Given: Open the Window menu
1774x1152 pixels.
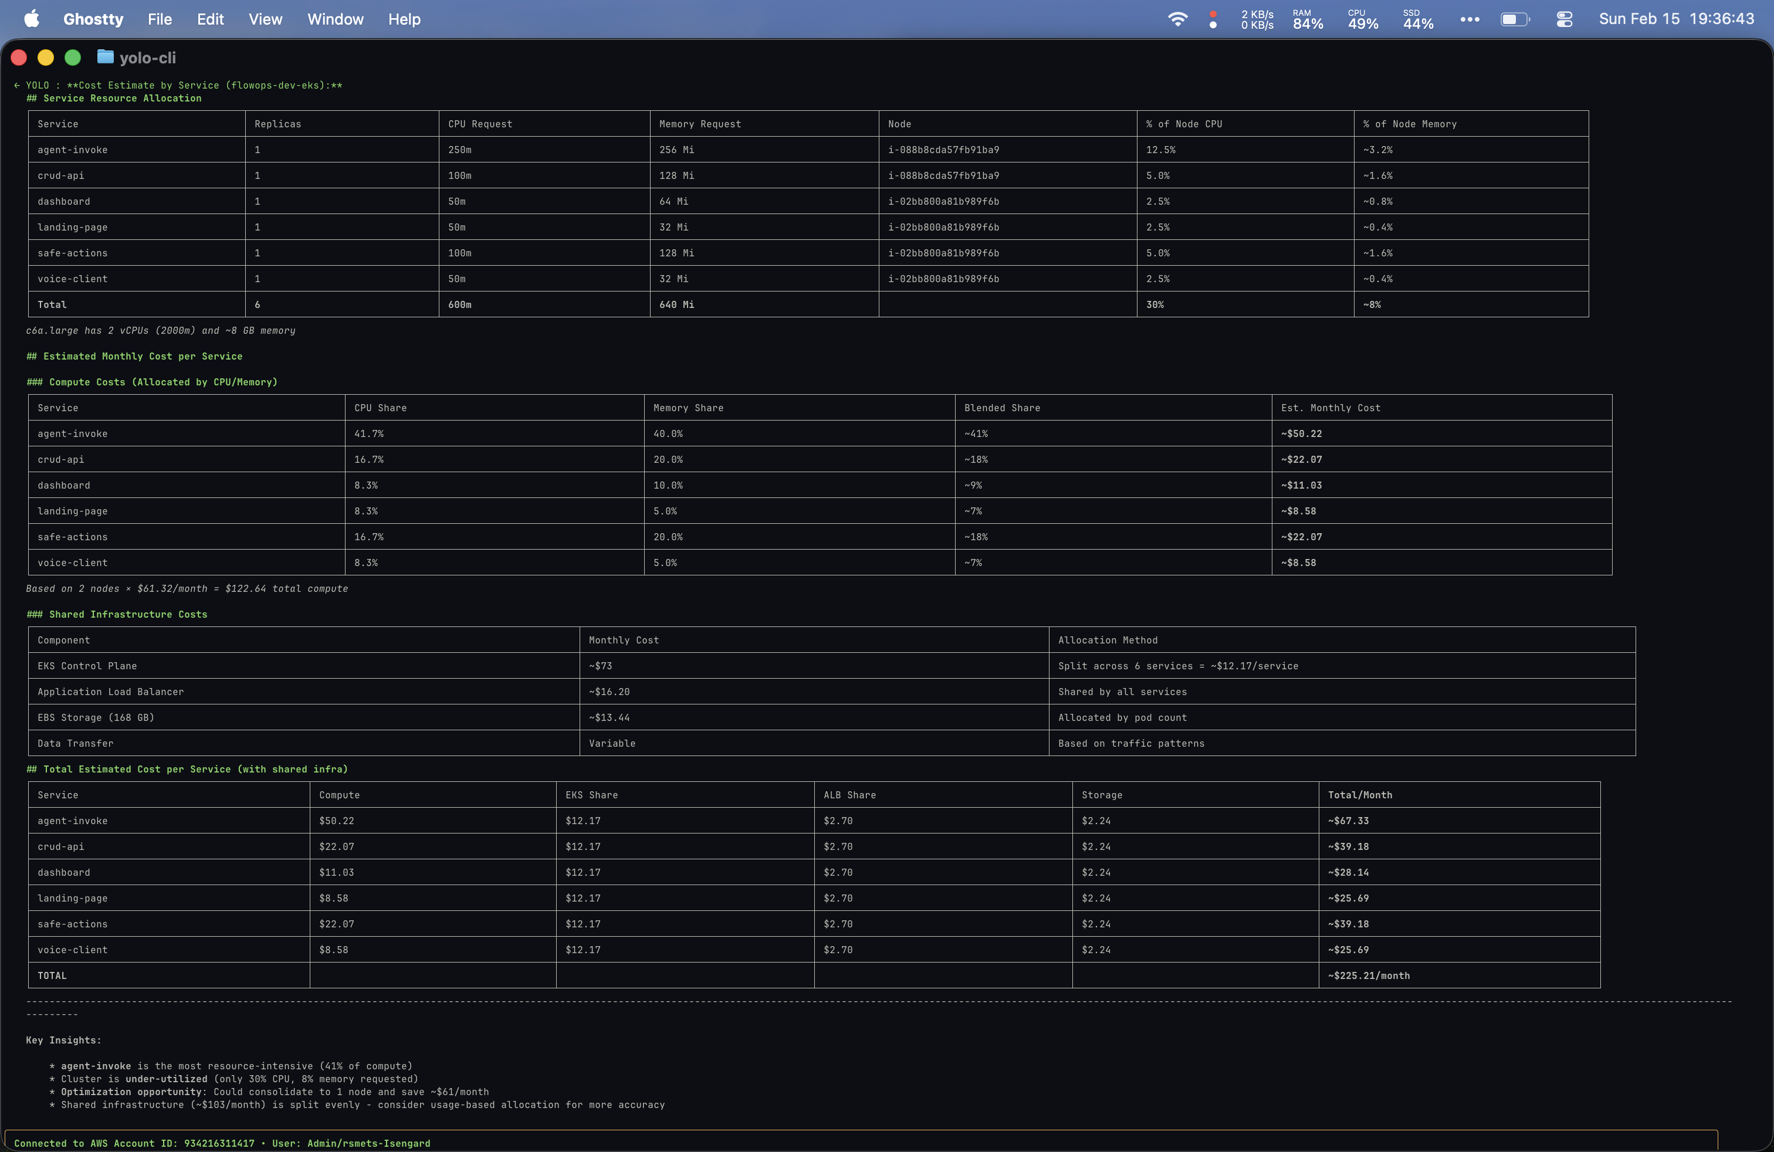Looking at the screenshot, I should (336, 19).
